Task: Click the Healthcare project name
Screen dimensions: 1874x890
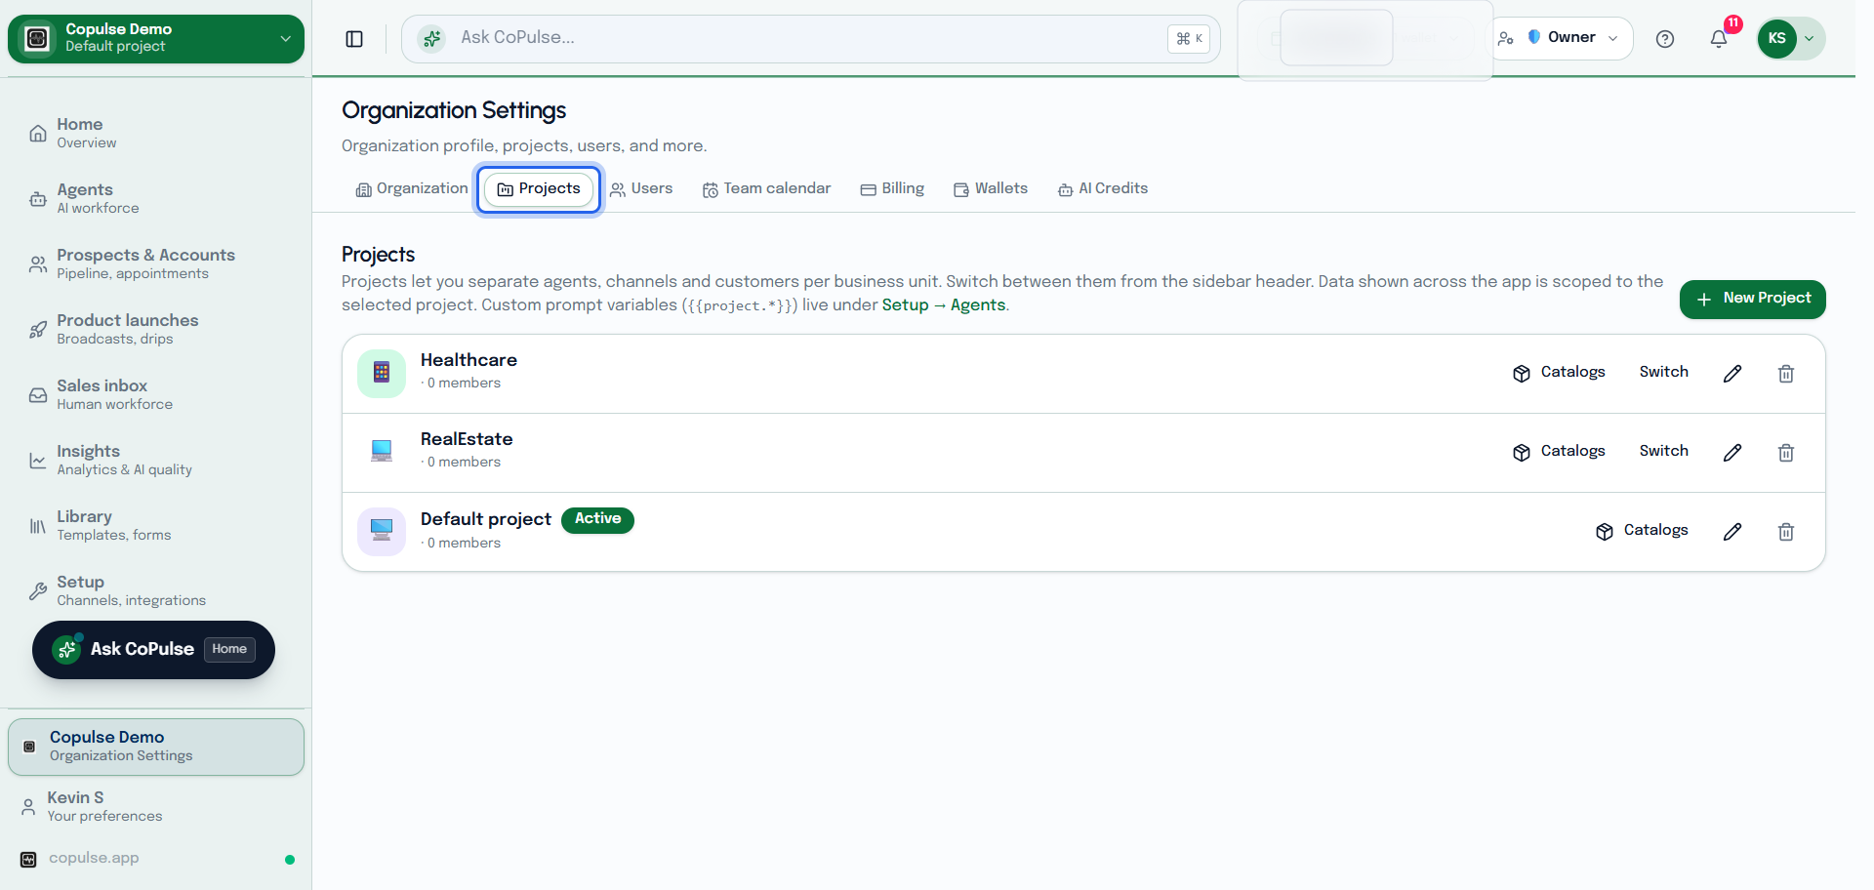Action: (x=468, y=361)
